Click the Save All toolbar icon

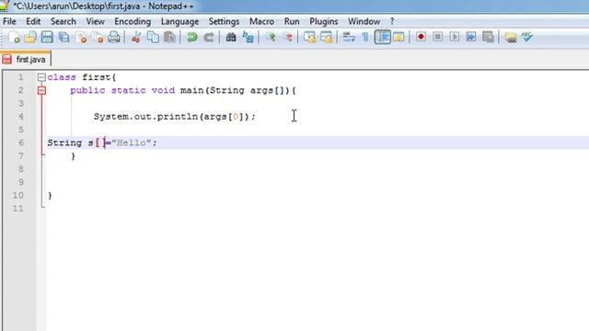tap(64, 37)
